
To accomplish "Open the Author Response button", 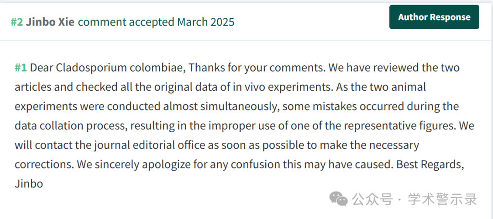I will [x=434, y=17].
